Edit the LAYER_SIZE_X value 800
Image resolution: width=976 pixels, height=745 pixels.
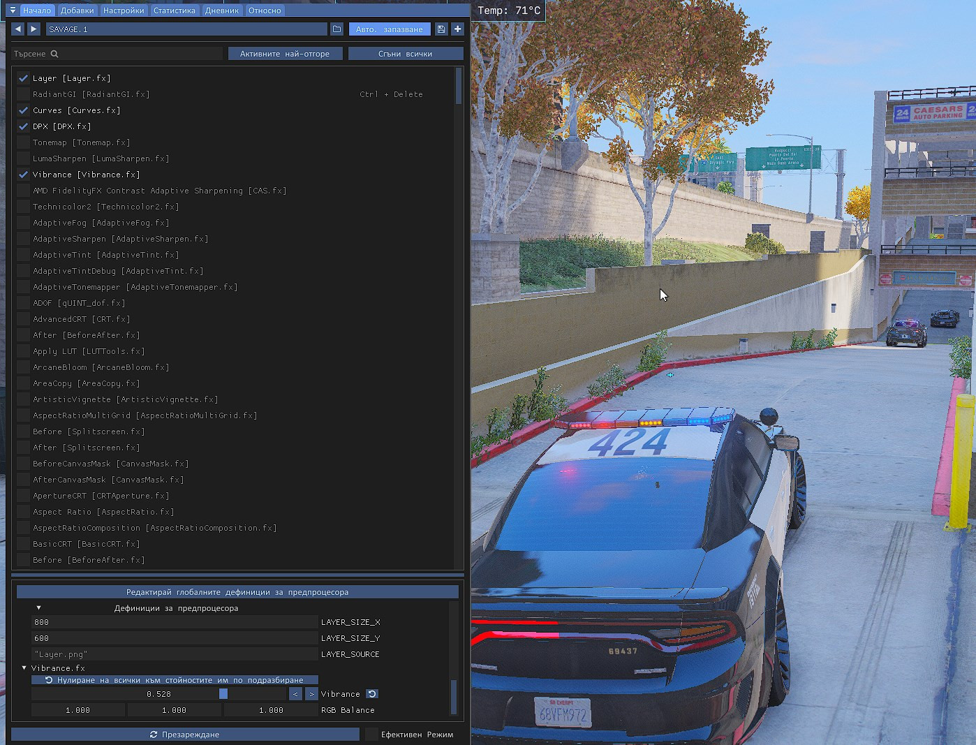click(175, 622)
